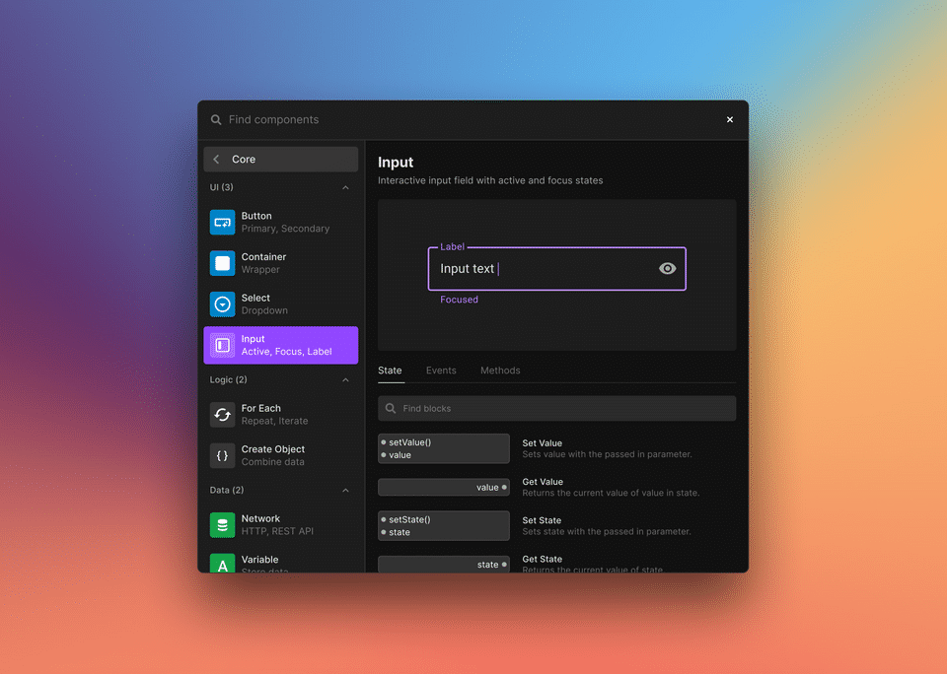Select the For Each Repeat item
Screen dimensions: 947x674
(281, 415)
